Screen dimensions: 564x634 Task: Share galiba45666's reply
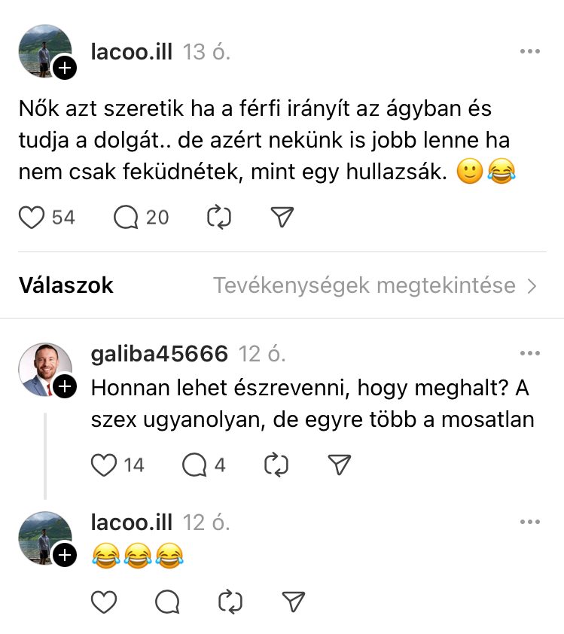340,465
